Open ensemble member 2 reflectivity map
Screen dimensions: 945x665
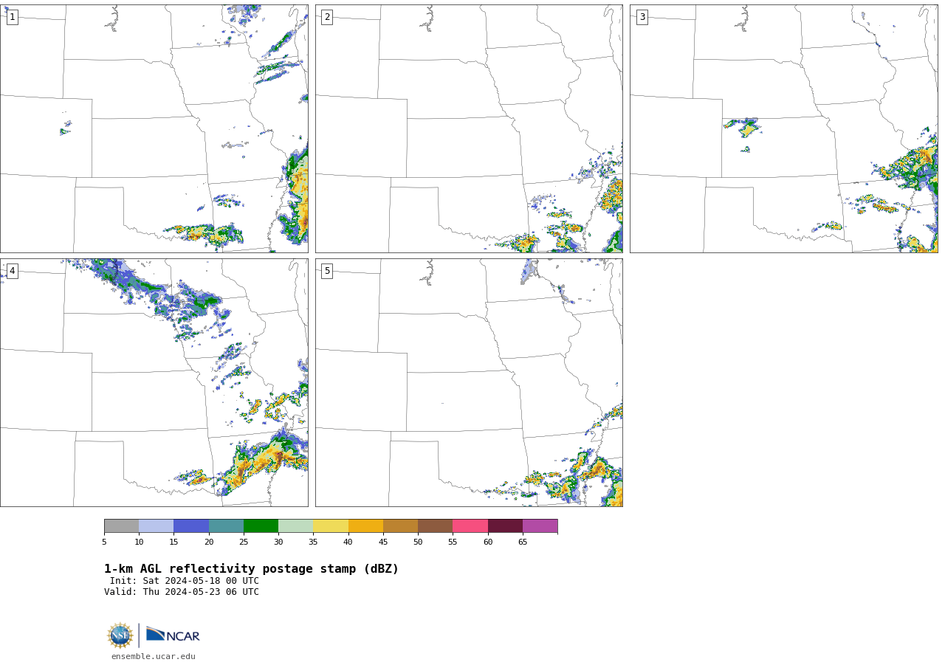click(469, 128)
